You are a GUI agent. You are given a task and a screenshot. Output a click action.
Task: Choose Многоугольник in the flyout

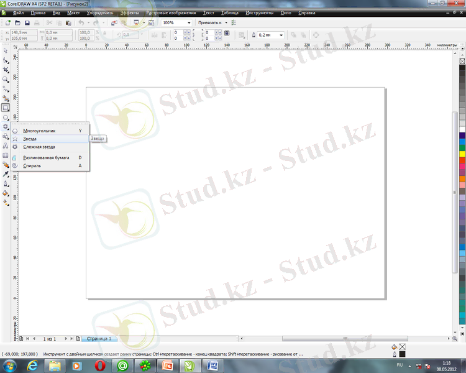point(50,131)
